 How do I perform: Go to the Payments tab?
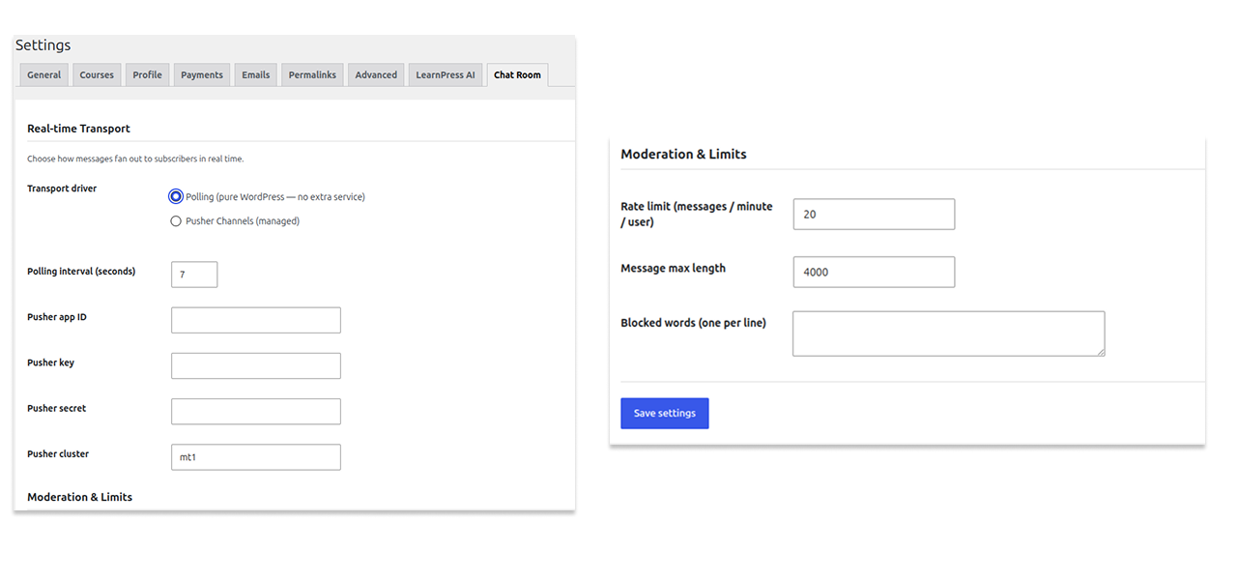tap(202, 75)
